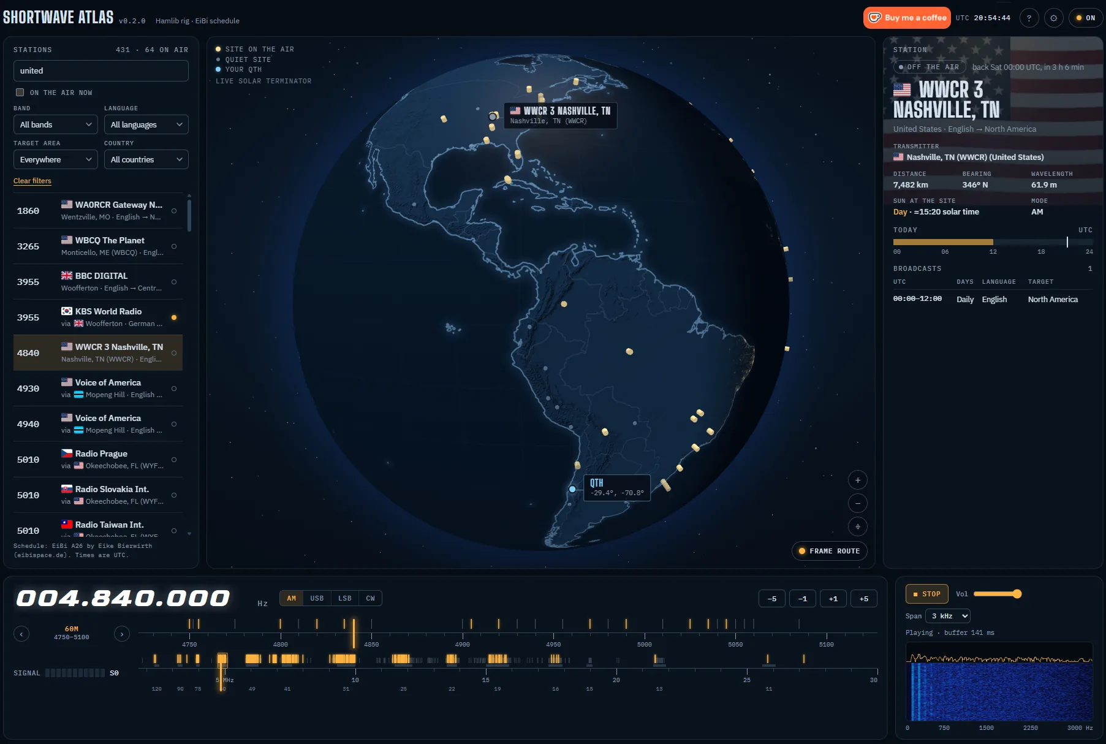Open the All languages dropdown
1106x744 pixels.
pos(146,124)
